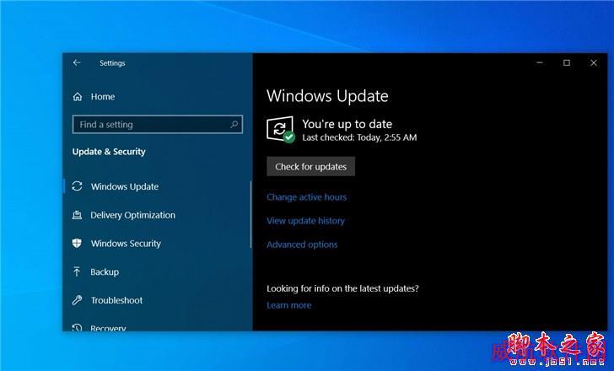Click the Settings window title text
Screen dimensions: 614x371
click(x=112, y=63)
